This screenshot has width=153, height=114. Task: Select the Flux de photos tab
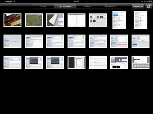coord(65,6)
